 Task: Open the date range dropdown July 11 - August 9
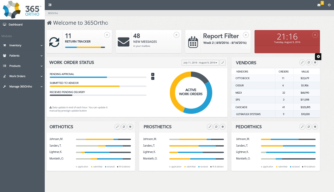tap(200, 63)
